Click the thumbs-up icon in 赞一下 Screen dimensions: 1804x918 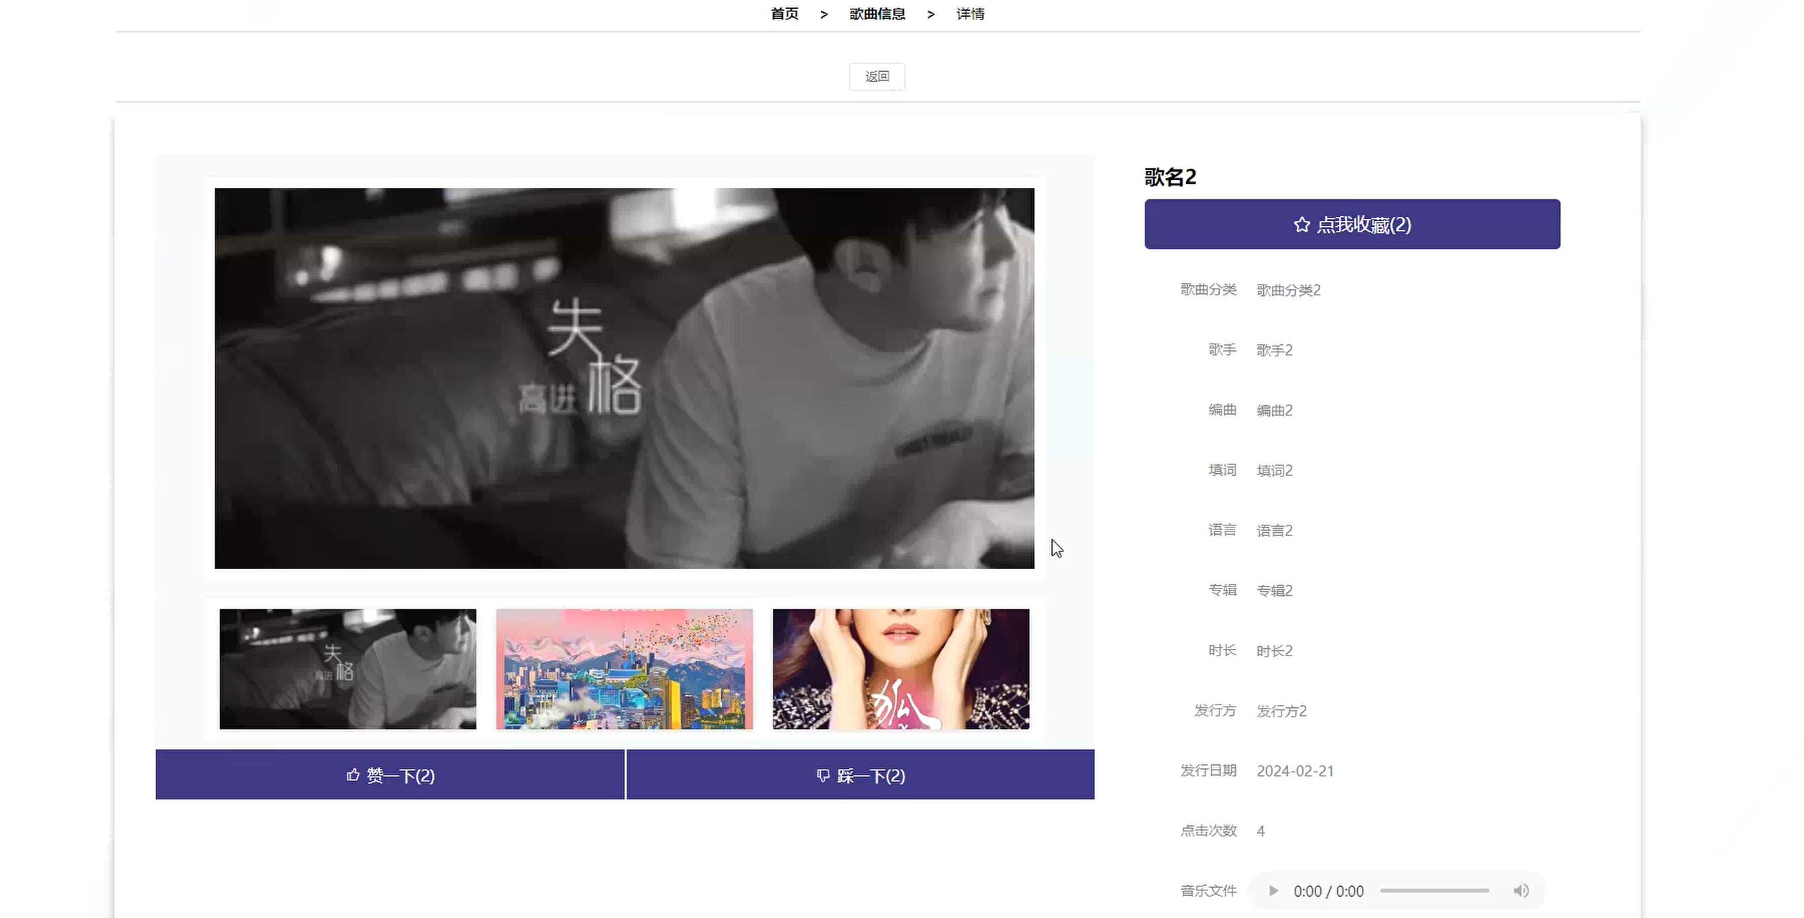coord(353,774)
